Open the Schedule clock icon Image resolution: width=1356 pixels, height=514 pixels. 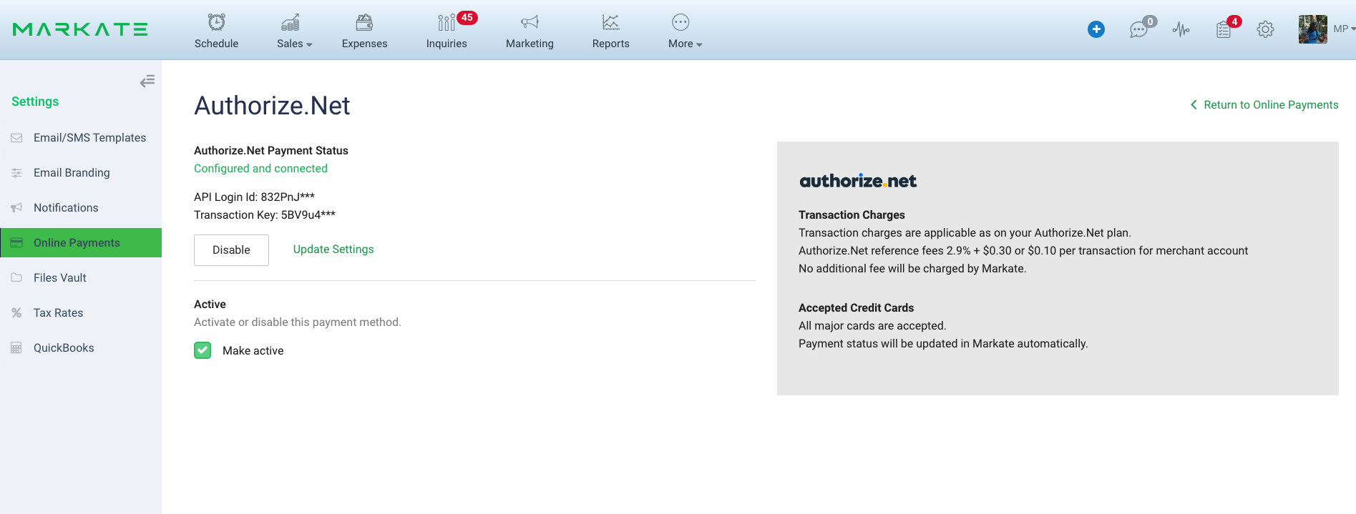tap(216, 22)
